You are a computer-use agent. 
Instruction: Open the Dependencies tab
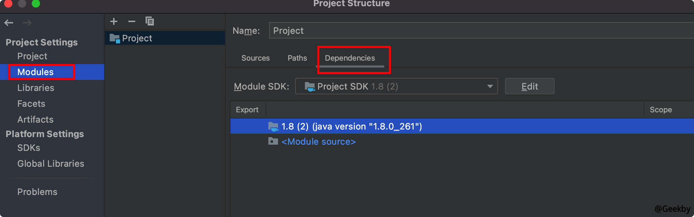click(350, 58)
